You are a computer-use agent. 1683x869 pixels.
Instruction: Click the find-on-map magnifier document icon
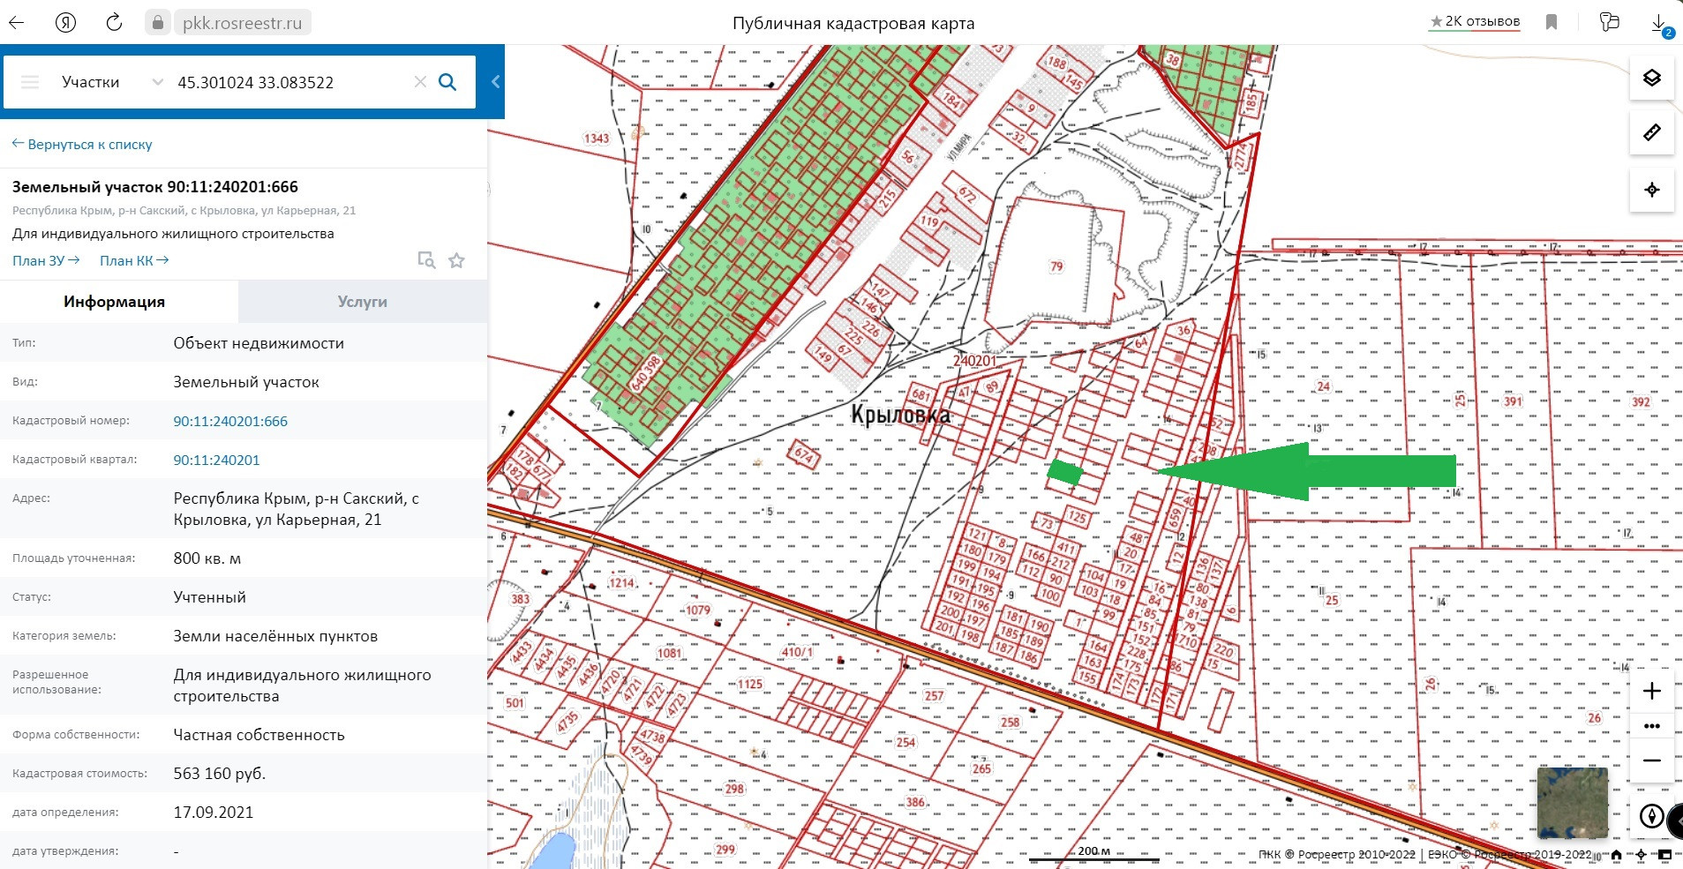tap(426, 260)
